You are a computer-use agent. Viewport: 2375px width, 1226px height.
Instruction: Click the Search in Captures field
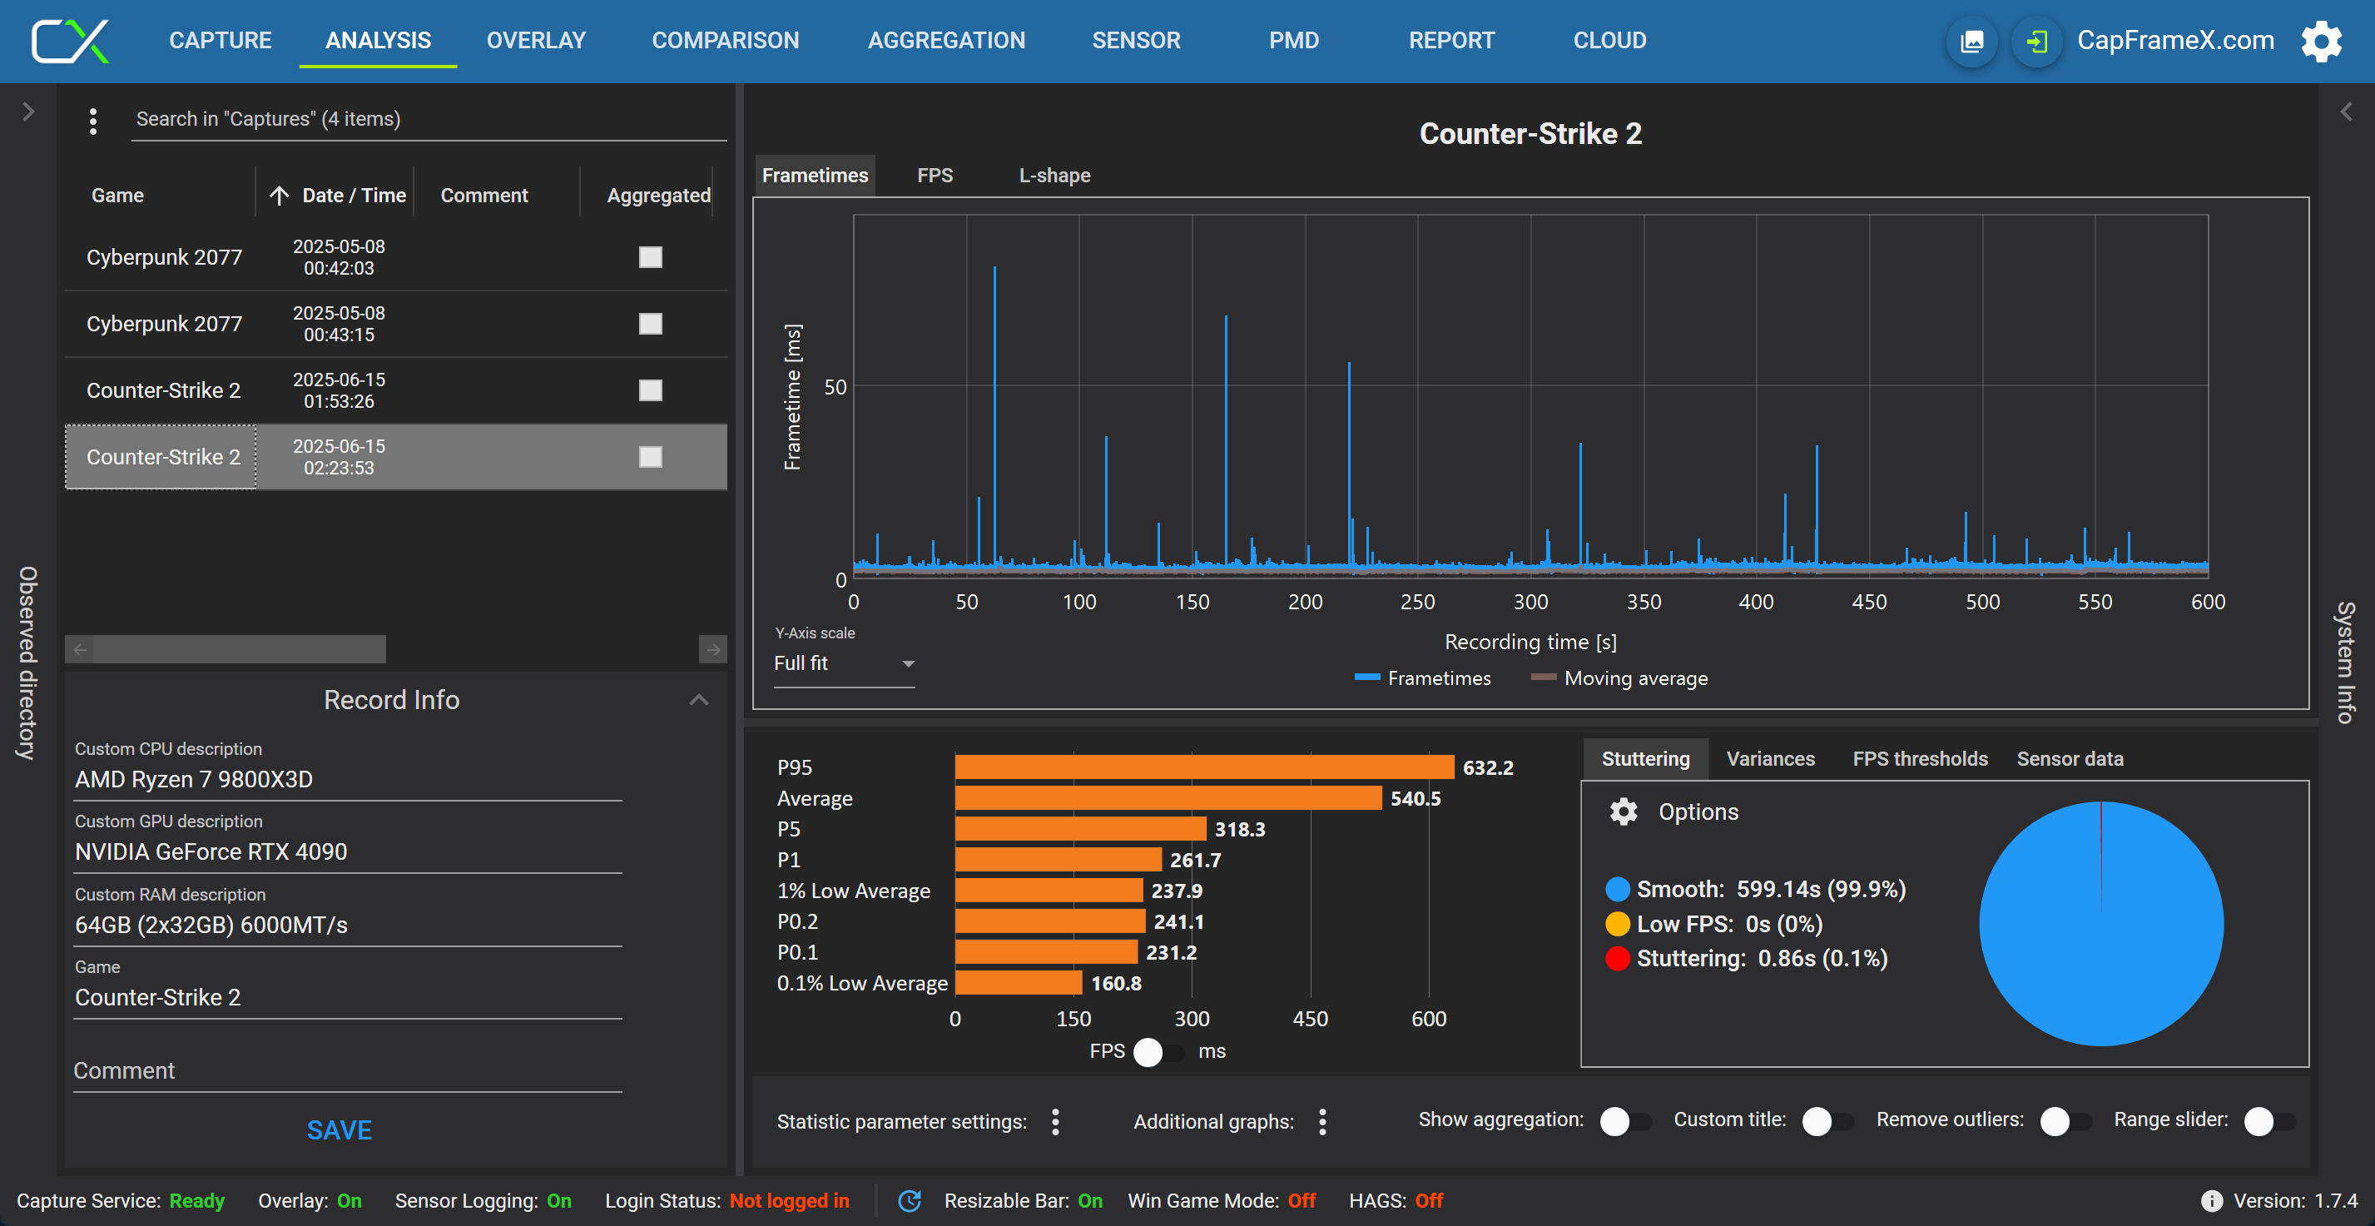pyautogui.click(x=429, y=119)
